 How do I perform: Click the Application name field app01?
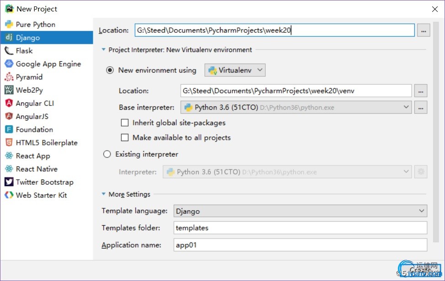pos(300,245)
